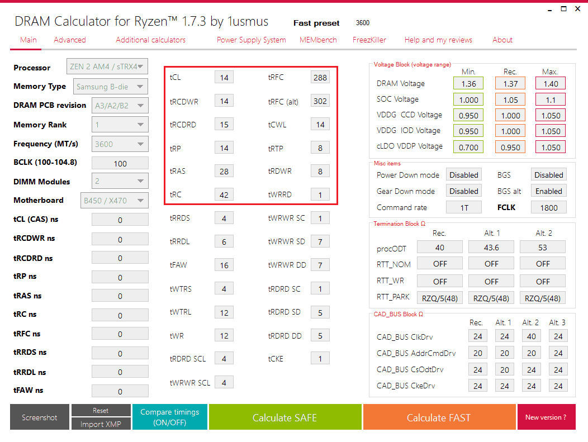Click the Calculate SAFE button

285,417
